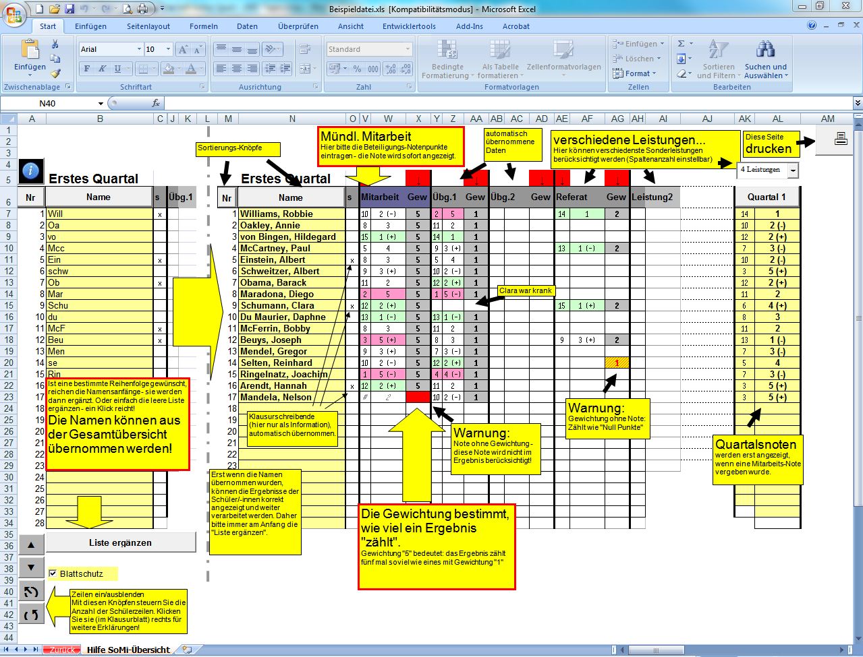Open the Customize Quick Access Toolbar dropdown
The image size is (863, 657).
coord(163,9)
